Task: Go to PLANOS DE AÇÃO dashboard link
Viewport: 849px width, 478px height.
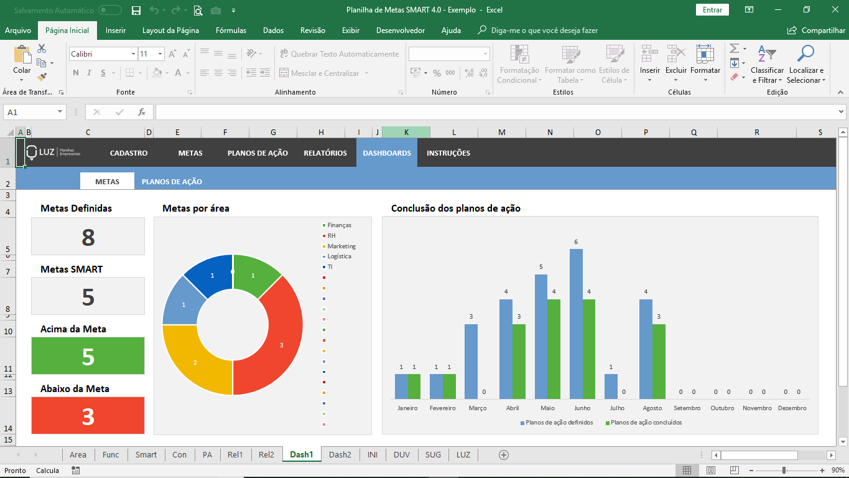Action: [172, 182]
